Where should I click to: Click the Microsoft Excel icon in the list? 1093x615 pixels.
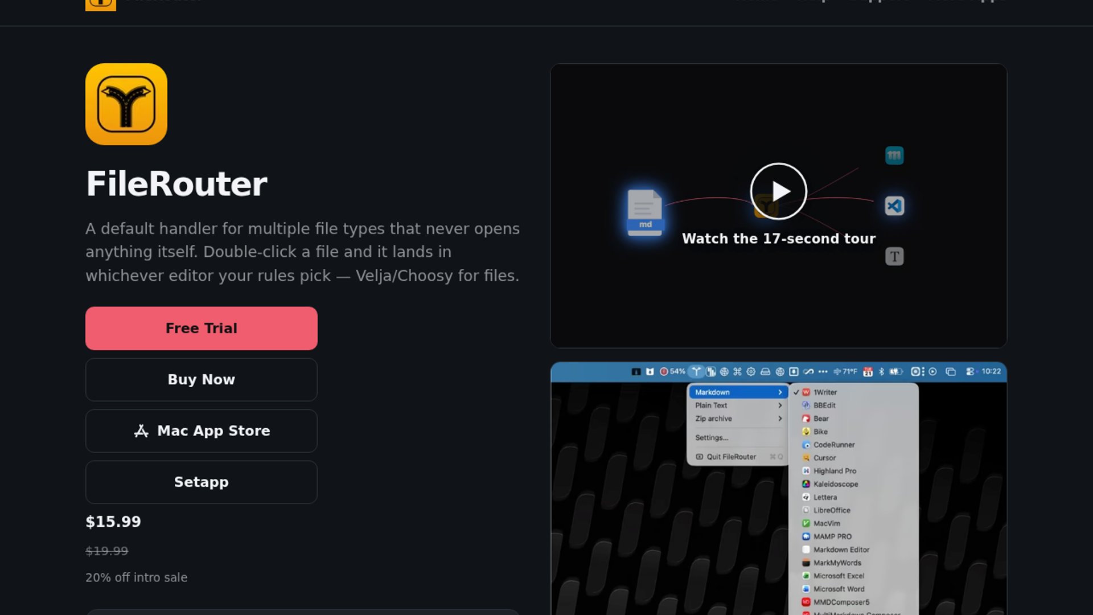806,576
